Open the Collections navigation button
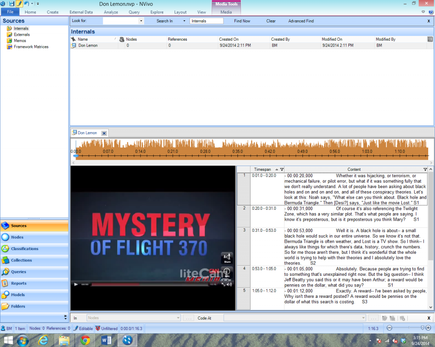 34,260
